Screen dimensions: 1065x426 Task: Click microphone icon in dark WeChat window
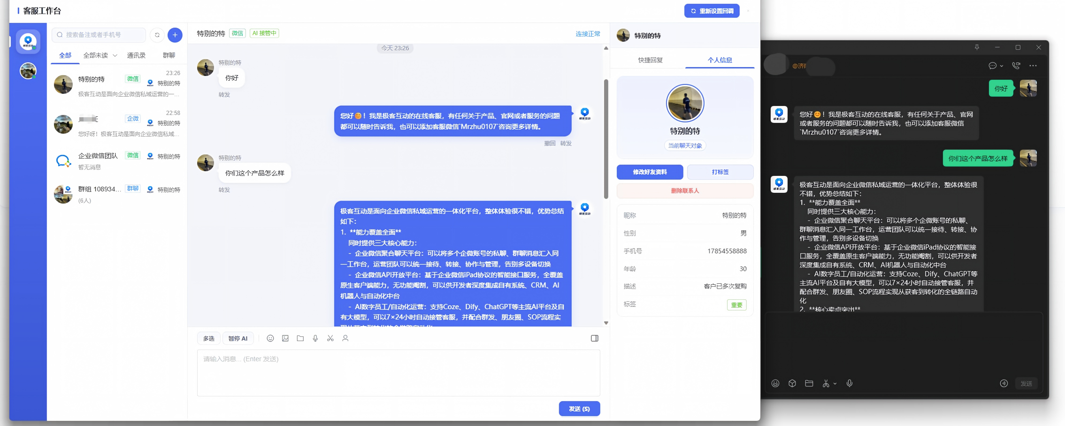click(850, 383)
